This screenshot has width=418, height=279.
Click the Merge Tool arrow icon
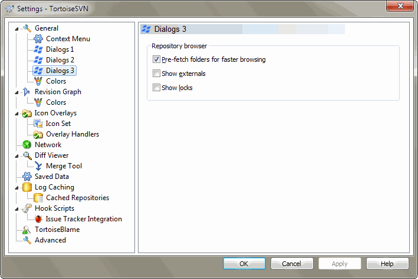pos(38,166)
